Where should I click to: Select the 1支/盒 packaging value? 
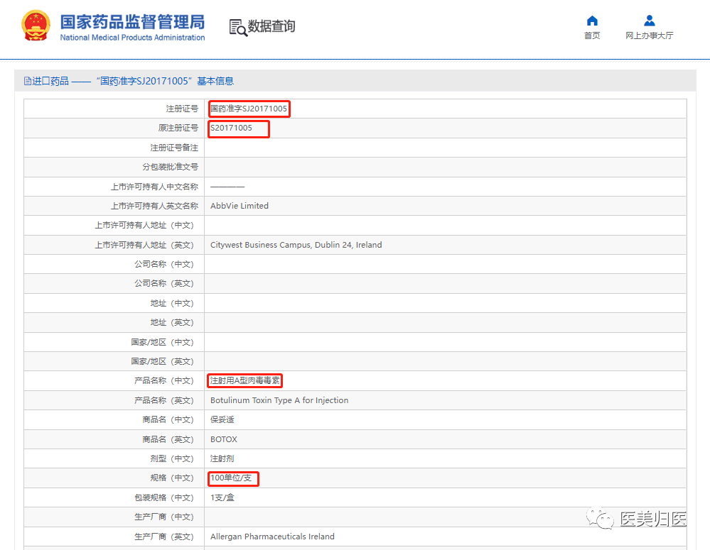coord(222,497)
